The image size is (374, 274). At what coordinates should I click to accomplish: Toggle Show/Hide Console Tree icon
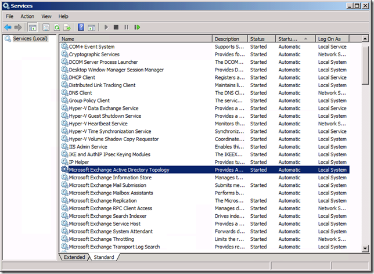tap(33, 27)
